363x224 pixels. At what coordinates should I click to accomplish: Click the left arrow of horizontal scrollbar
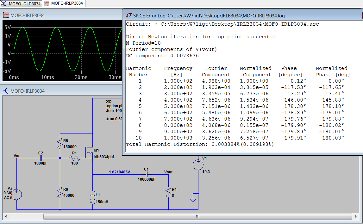click(6, 217)
